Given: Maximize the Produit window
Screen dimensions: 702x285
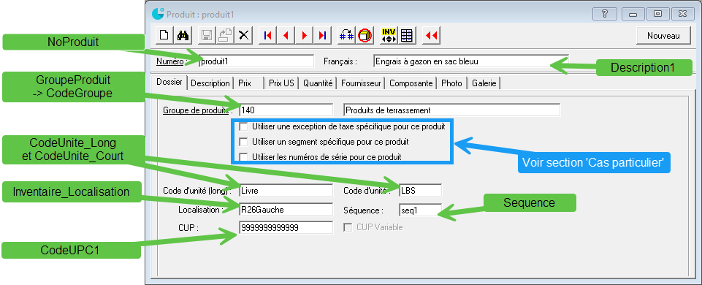Looking at the screenshot, I should pyautogui.click(x=657, y=14).
